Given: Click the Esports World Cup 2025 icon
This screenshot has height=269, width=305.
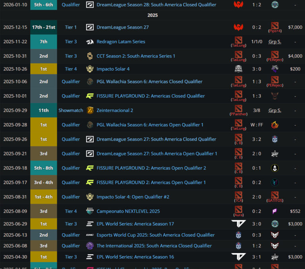Looking at the screenshot, I should click(90, 235).
